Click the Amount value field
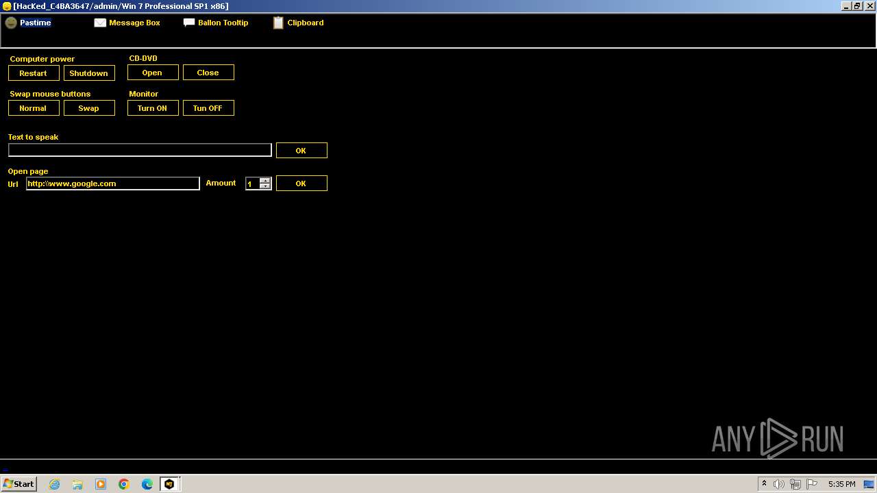The image size is (877, 493). coord(252,184)
